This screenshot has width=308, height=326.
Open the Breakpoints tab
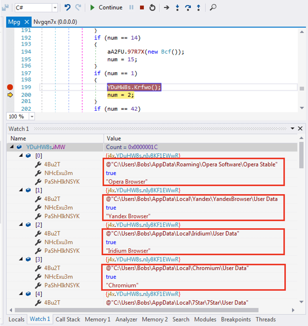[235, 319]
